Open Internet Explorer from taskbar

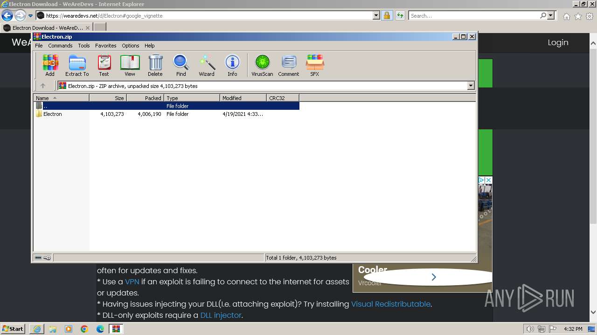tap(37, 329)
